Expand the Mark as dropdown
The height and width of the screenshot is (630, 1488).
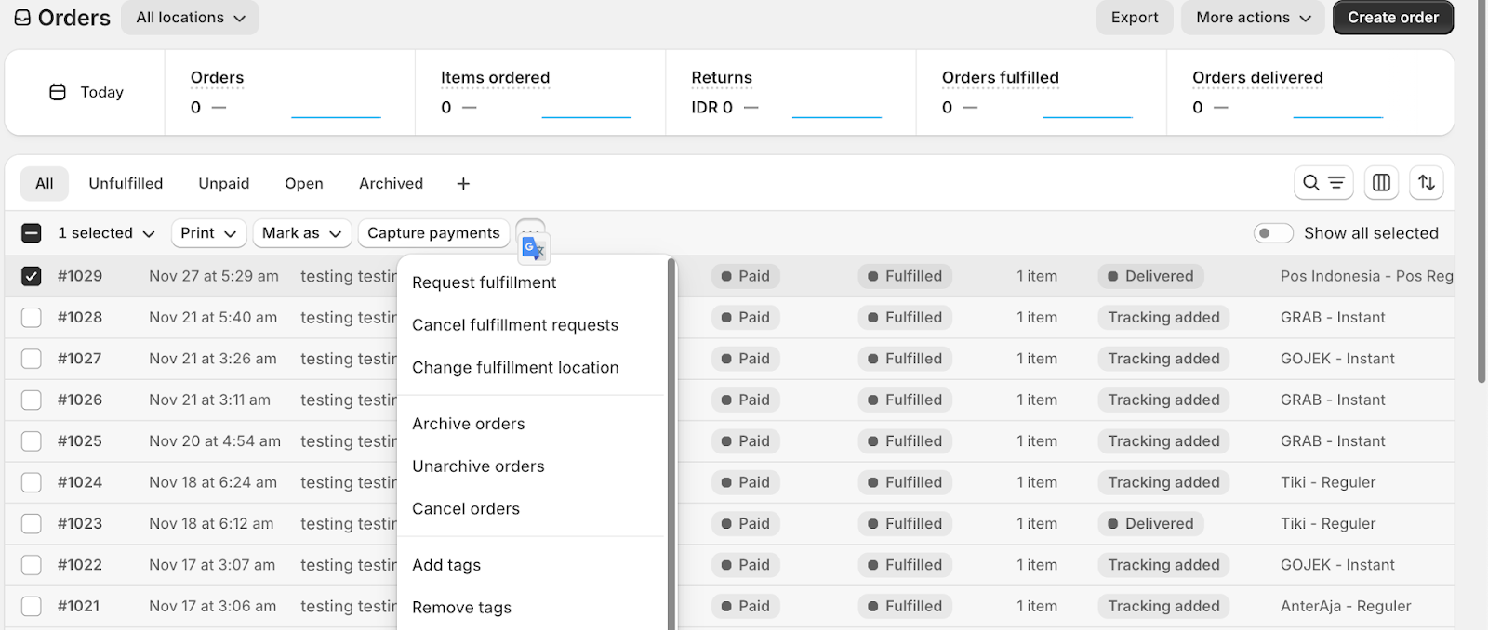(x=301, y=233)
